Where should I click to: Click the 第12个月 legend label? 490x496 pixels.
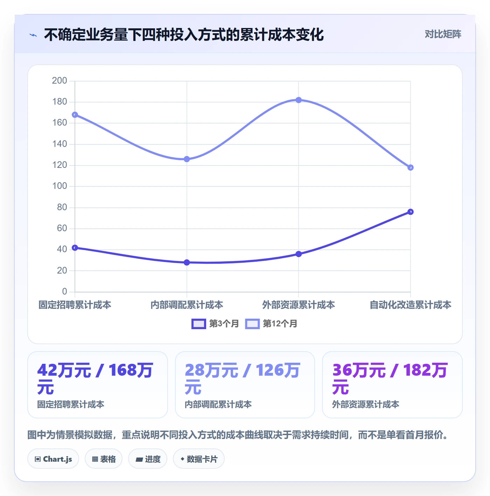pyautogui.click(x=280, y=324)
